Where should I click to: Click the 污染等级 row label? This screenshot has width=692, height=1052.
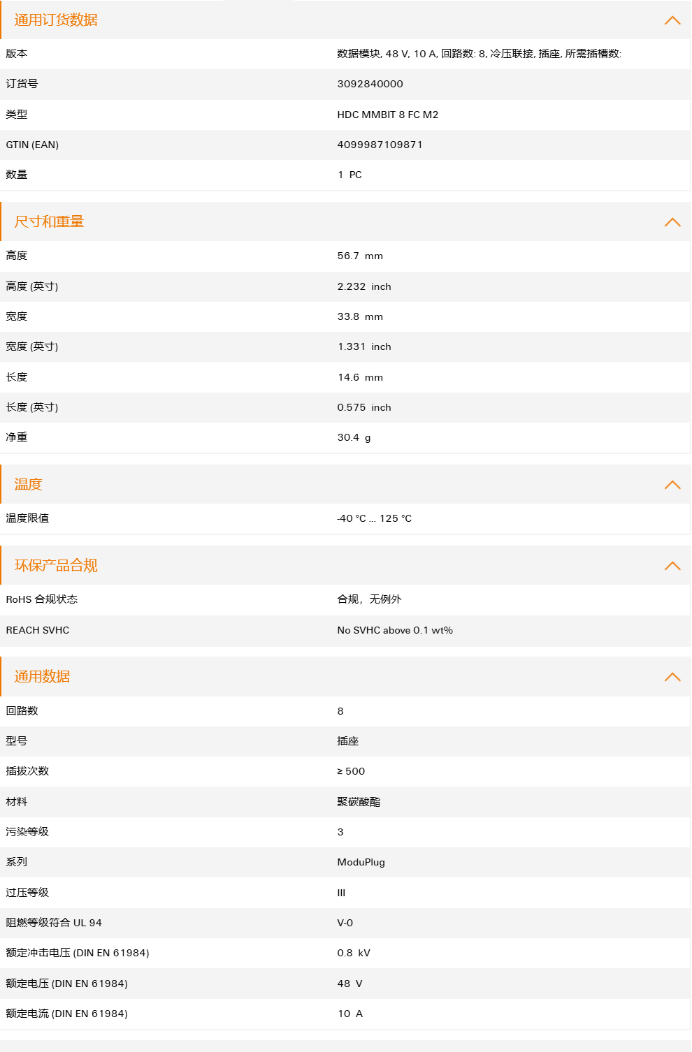click(27, 832)
